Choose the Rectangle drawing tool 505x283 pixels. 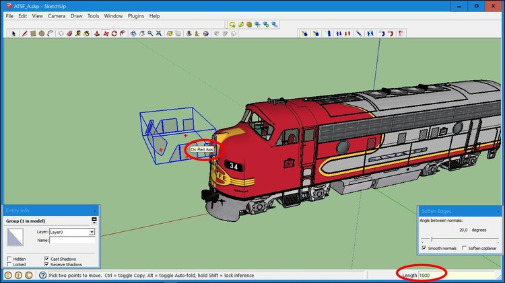(33, 32)
